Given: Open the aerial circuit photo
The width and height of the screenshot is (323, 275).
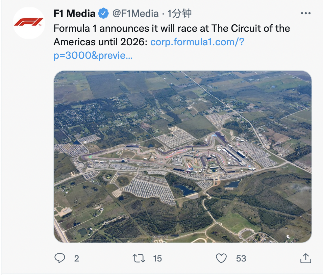Looking at the screenshot, I should (182, 156).
